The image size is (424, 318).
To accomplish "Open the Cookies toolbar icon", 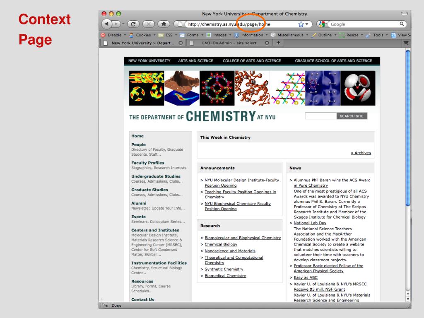I will coord(131,35).
